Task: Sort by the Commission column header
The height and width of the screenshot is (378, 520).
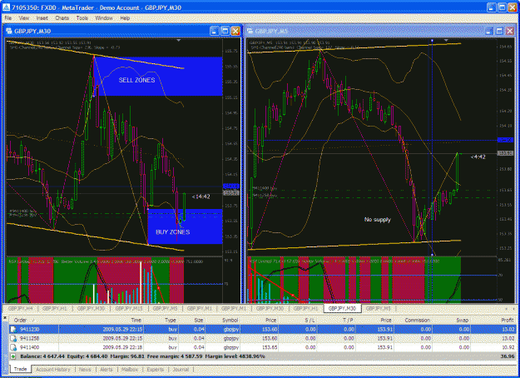Action: click(417, 320)
